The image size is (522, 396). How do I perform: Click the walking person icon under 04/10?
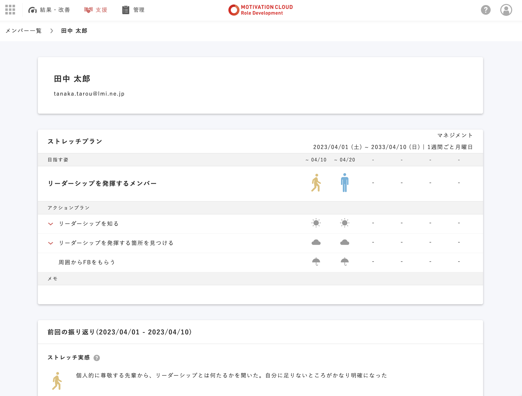click(316, 183)
